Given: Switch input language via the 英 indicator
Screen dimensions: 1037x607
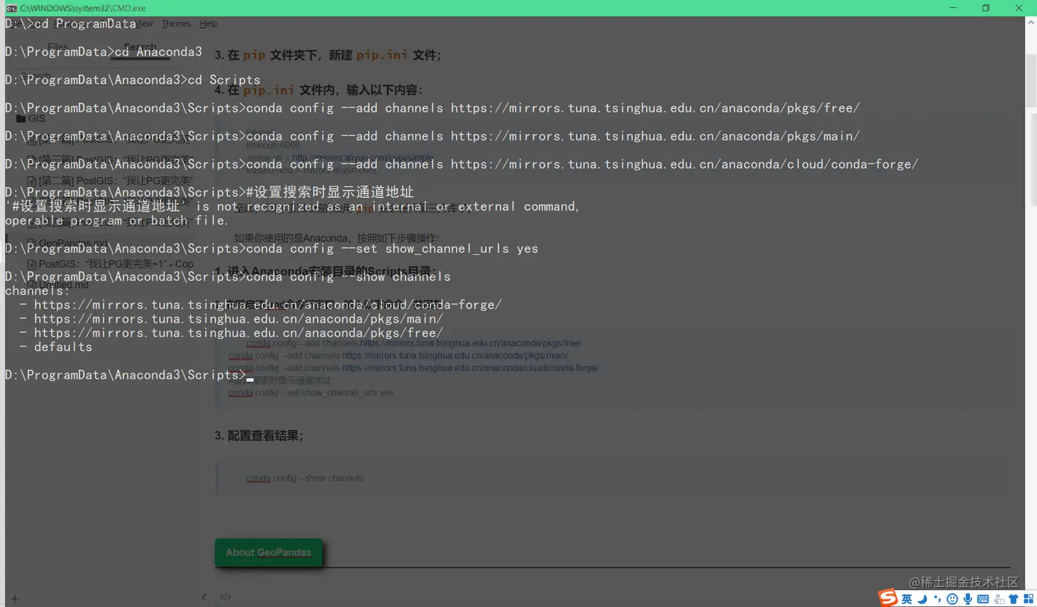Looking at the screenshot, I should tap(907, 599).
